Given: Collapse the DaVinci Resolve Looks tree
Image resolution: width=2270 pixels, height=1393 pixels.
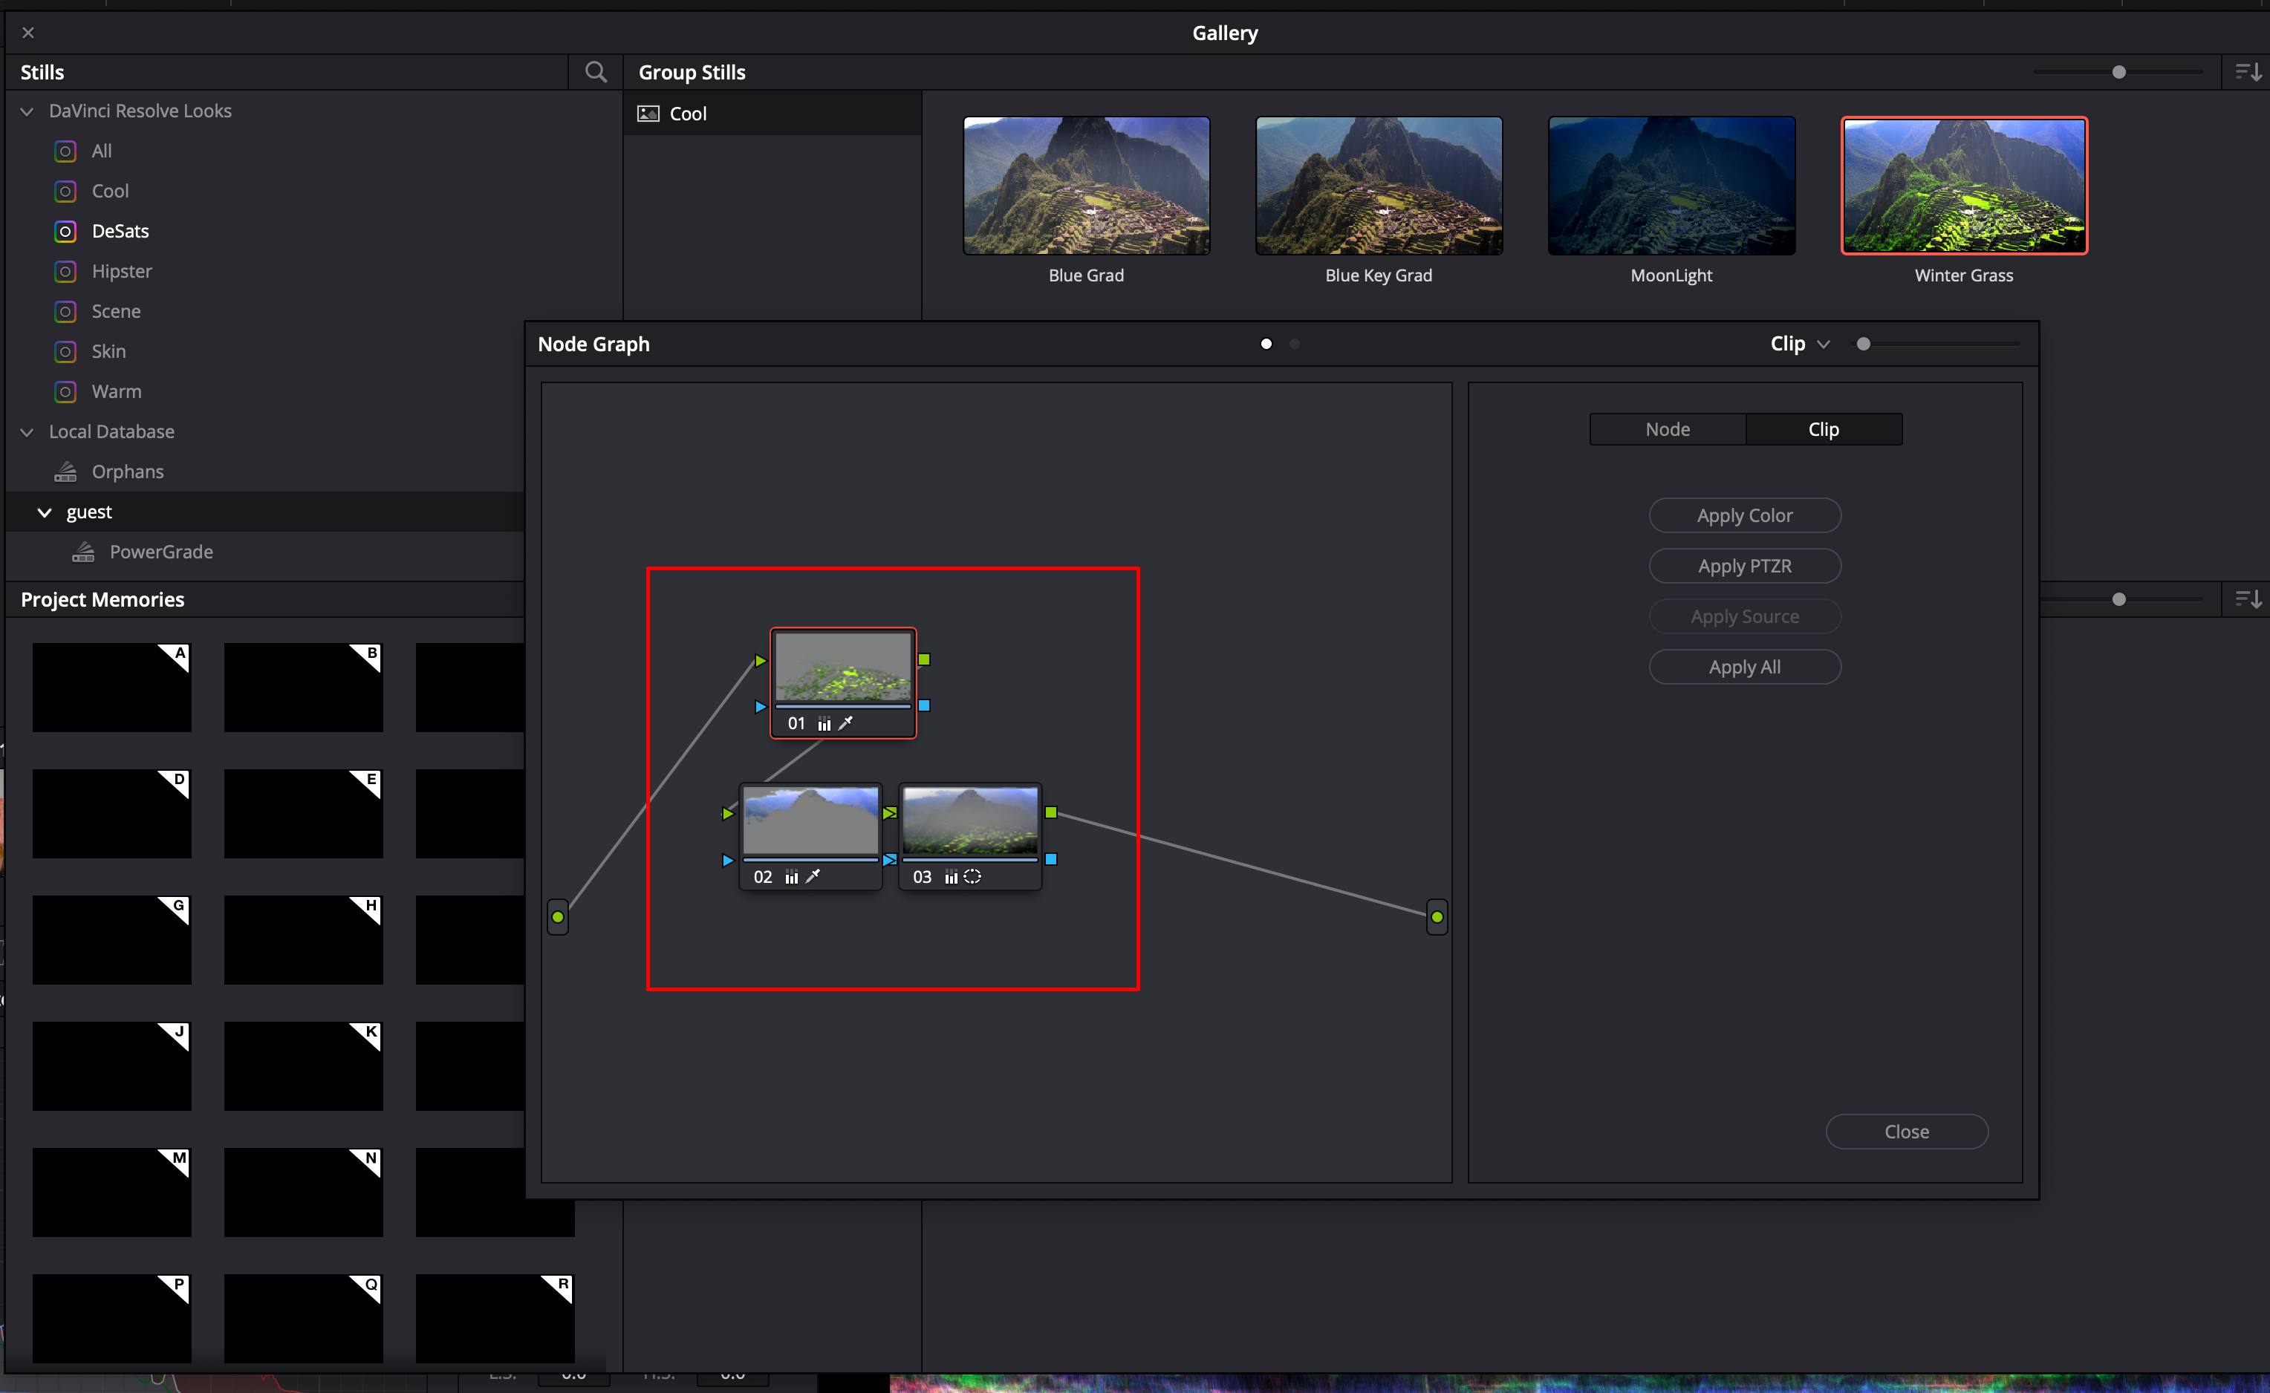Looking at the screenshot, I should tap(27, 111).
